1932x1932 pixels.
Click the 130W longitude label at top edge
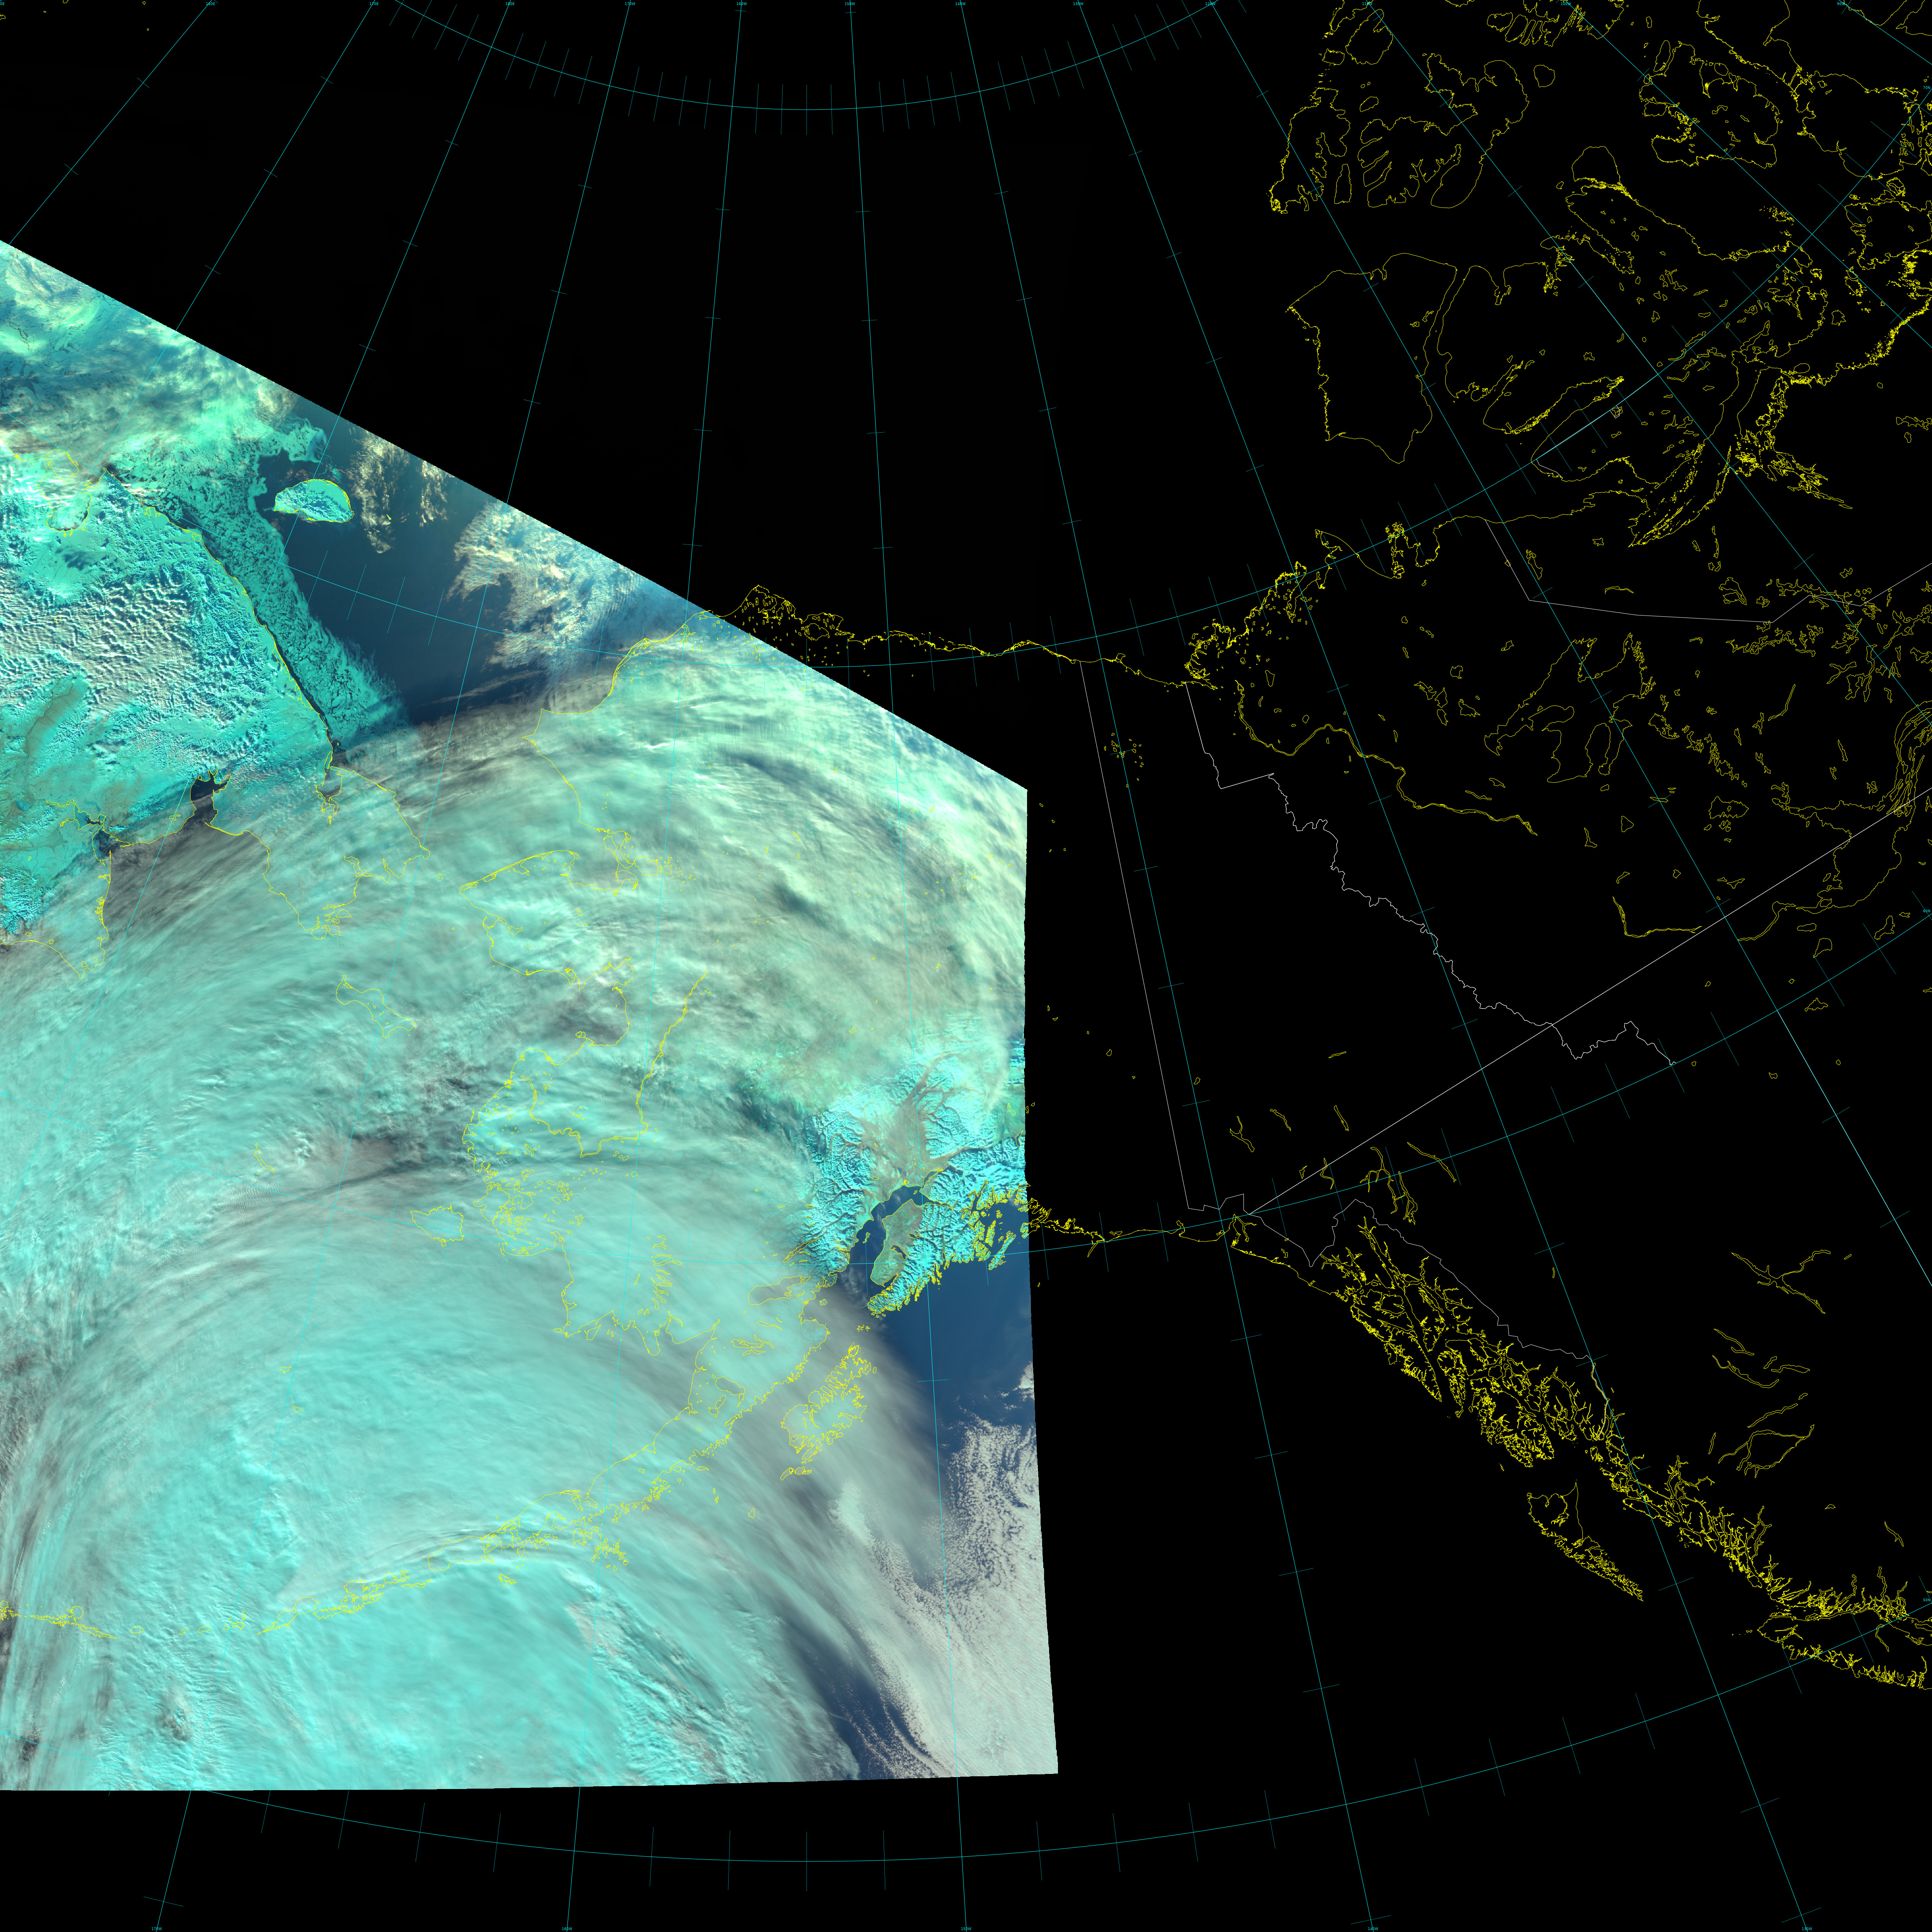[1078, 4]
